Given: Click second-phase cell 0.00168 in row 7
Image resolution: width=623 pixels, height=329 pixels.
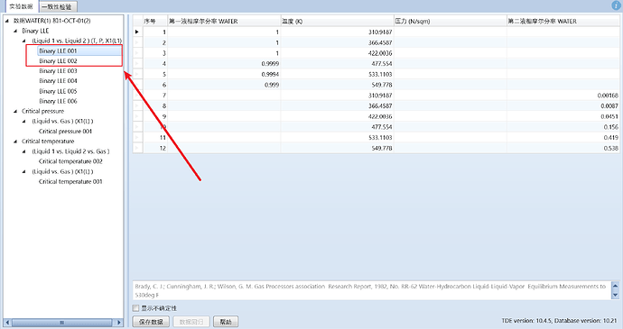Looking at the screenshot, I should point(563,96).
